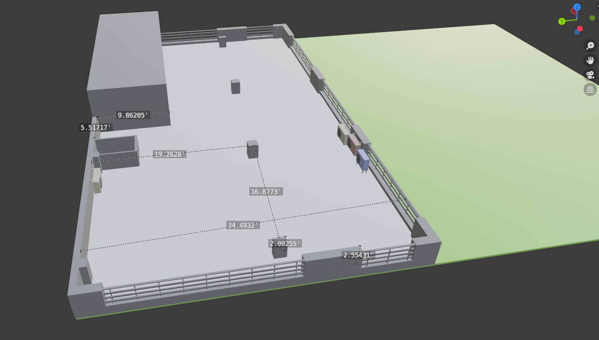
Task: Click the zoom magnifier viewport icon
Action: tap(590, 45)
